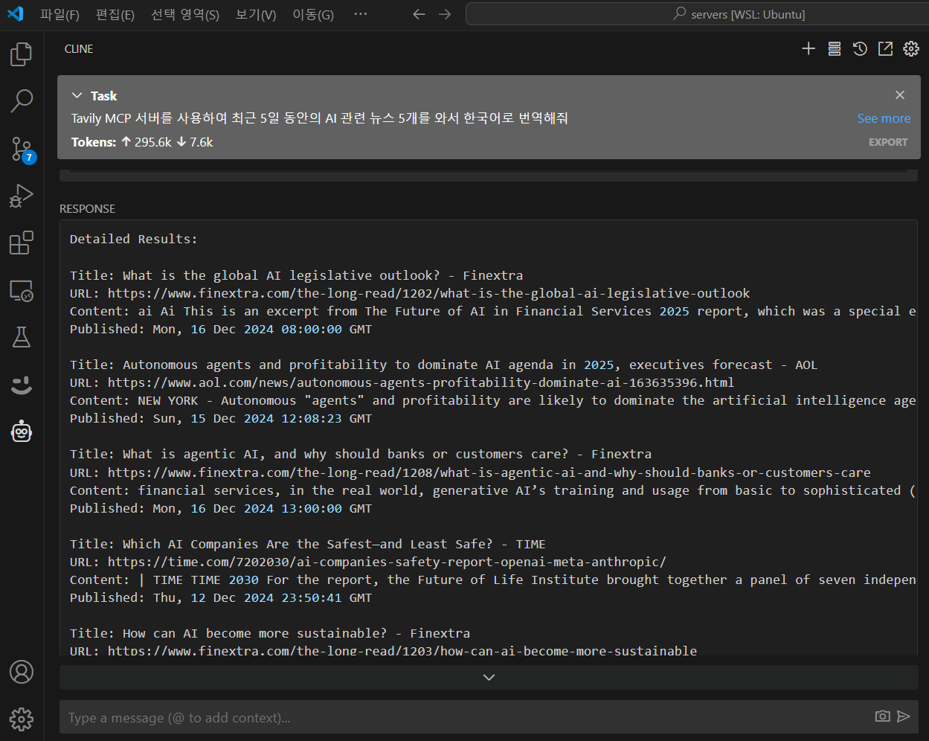The width and height of the screenshot is (929, 741).
Task: Open Cline task history
Action: coord(860,49)
